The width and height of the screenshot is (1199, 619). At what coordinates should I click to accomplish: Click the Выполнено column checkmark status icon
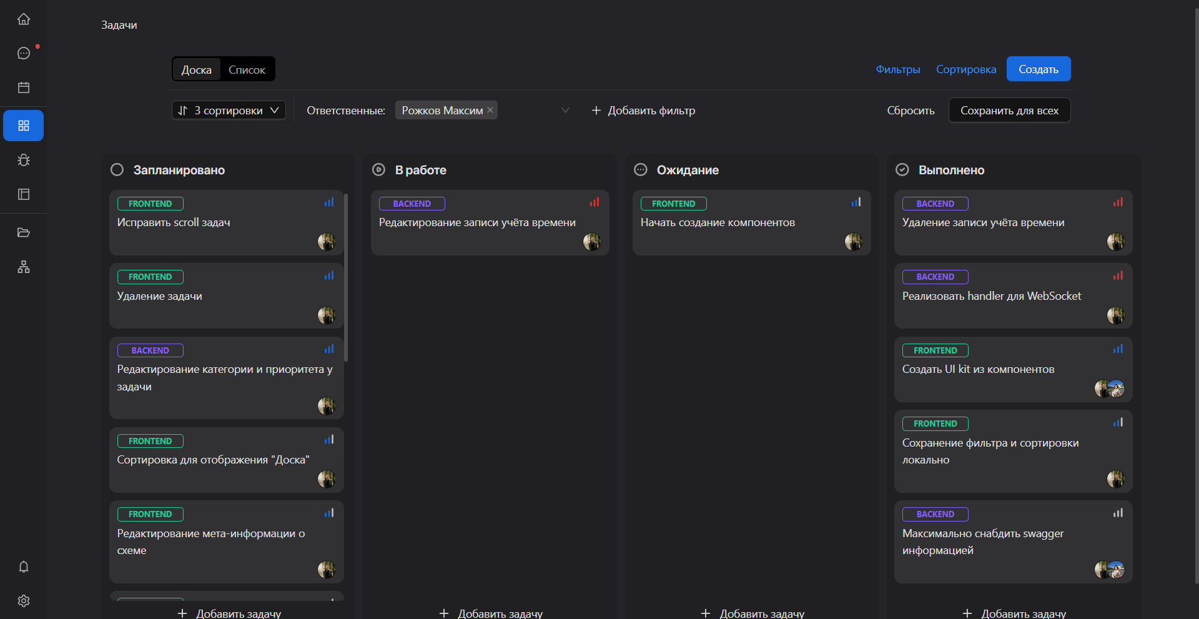click(902, 170)
